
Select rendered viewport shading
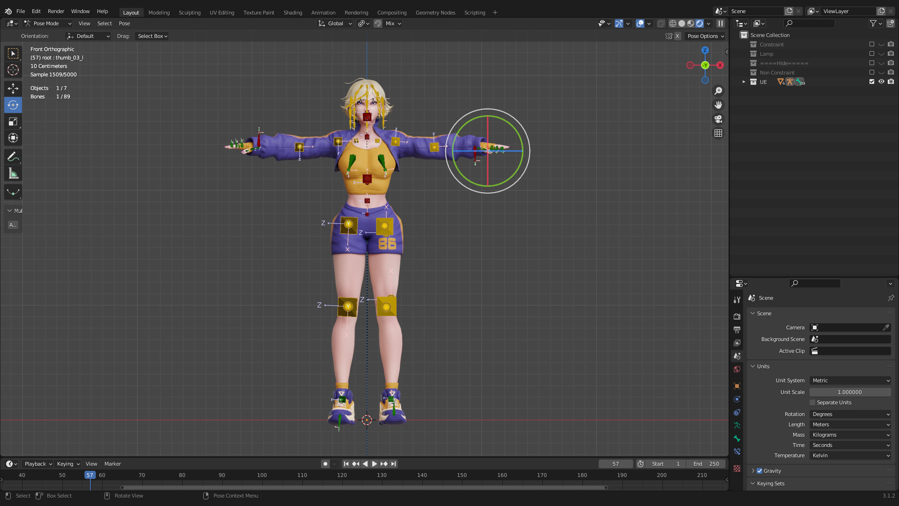point(700,23)
